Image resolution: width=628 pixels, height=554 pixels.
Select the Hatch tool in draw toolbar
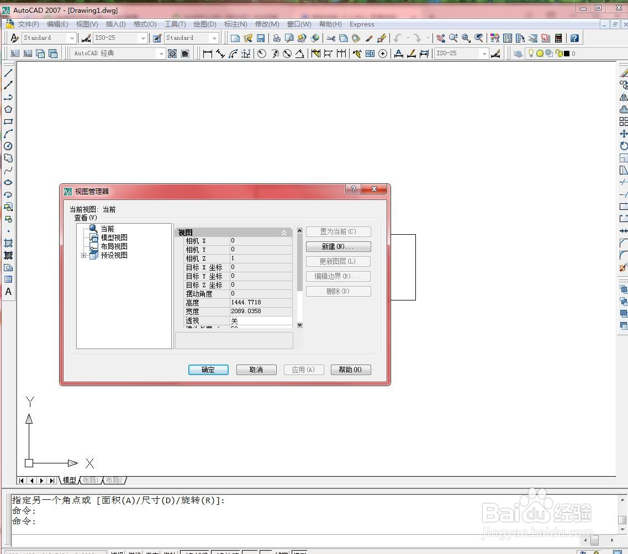pos(8,242)
